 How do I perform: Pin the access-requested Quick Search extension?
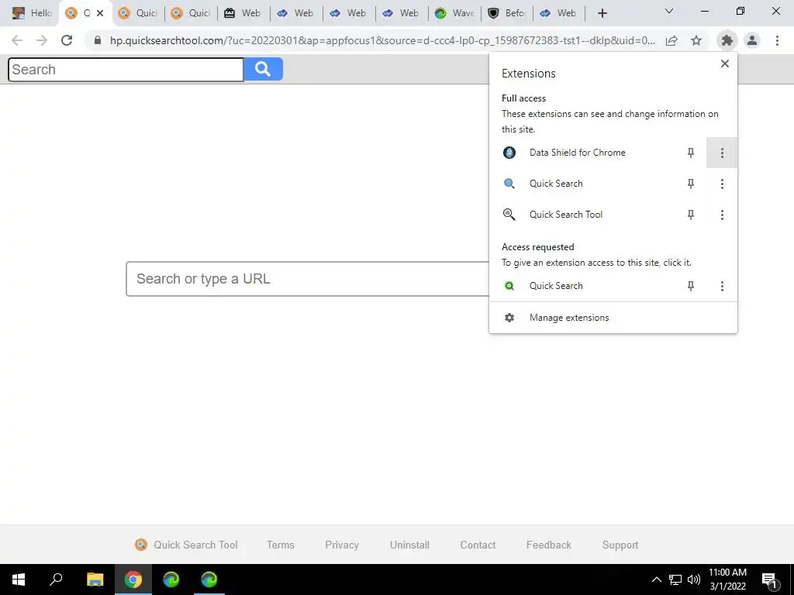click(690, 287)
